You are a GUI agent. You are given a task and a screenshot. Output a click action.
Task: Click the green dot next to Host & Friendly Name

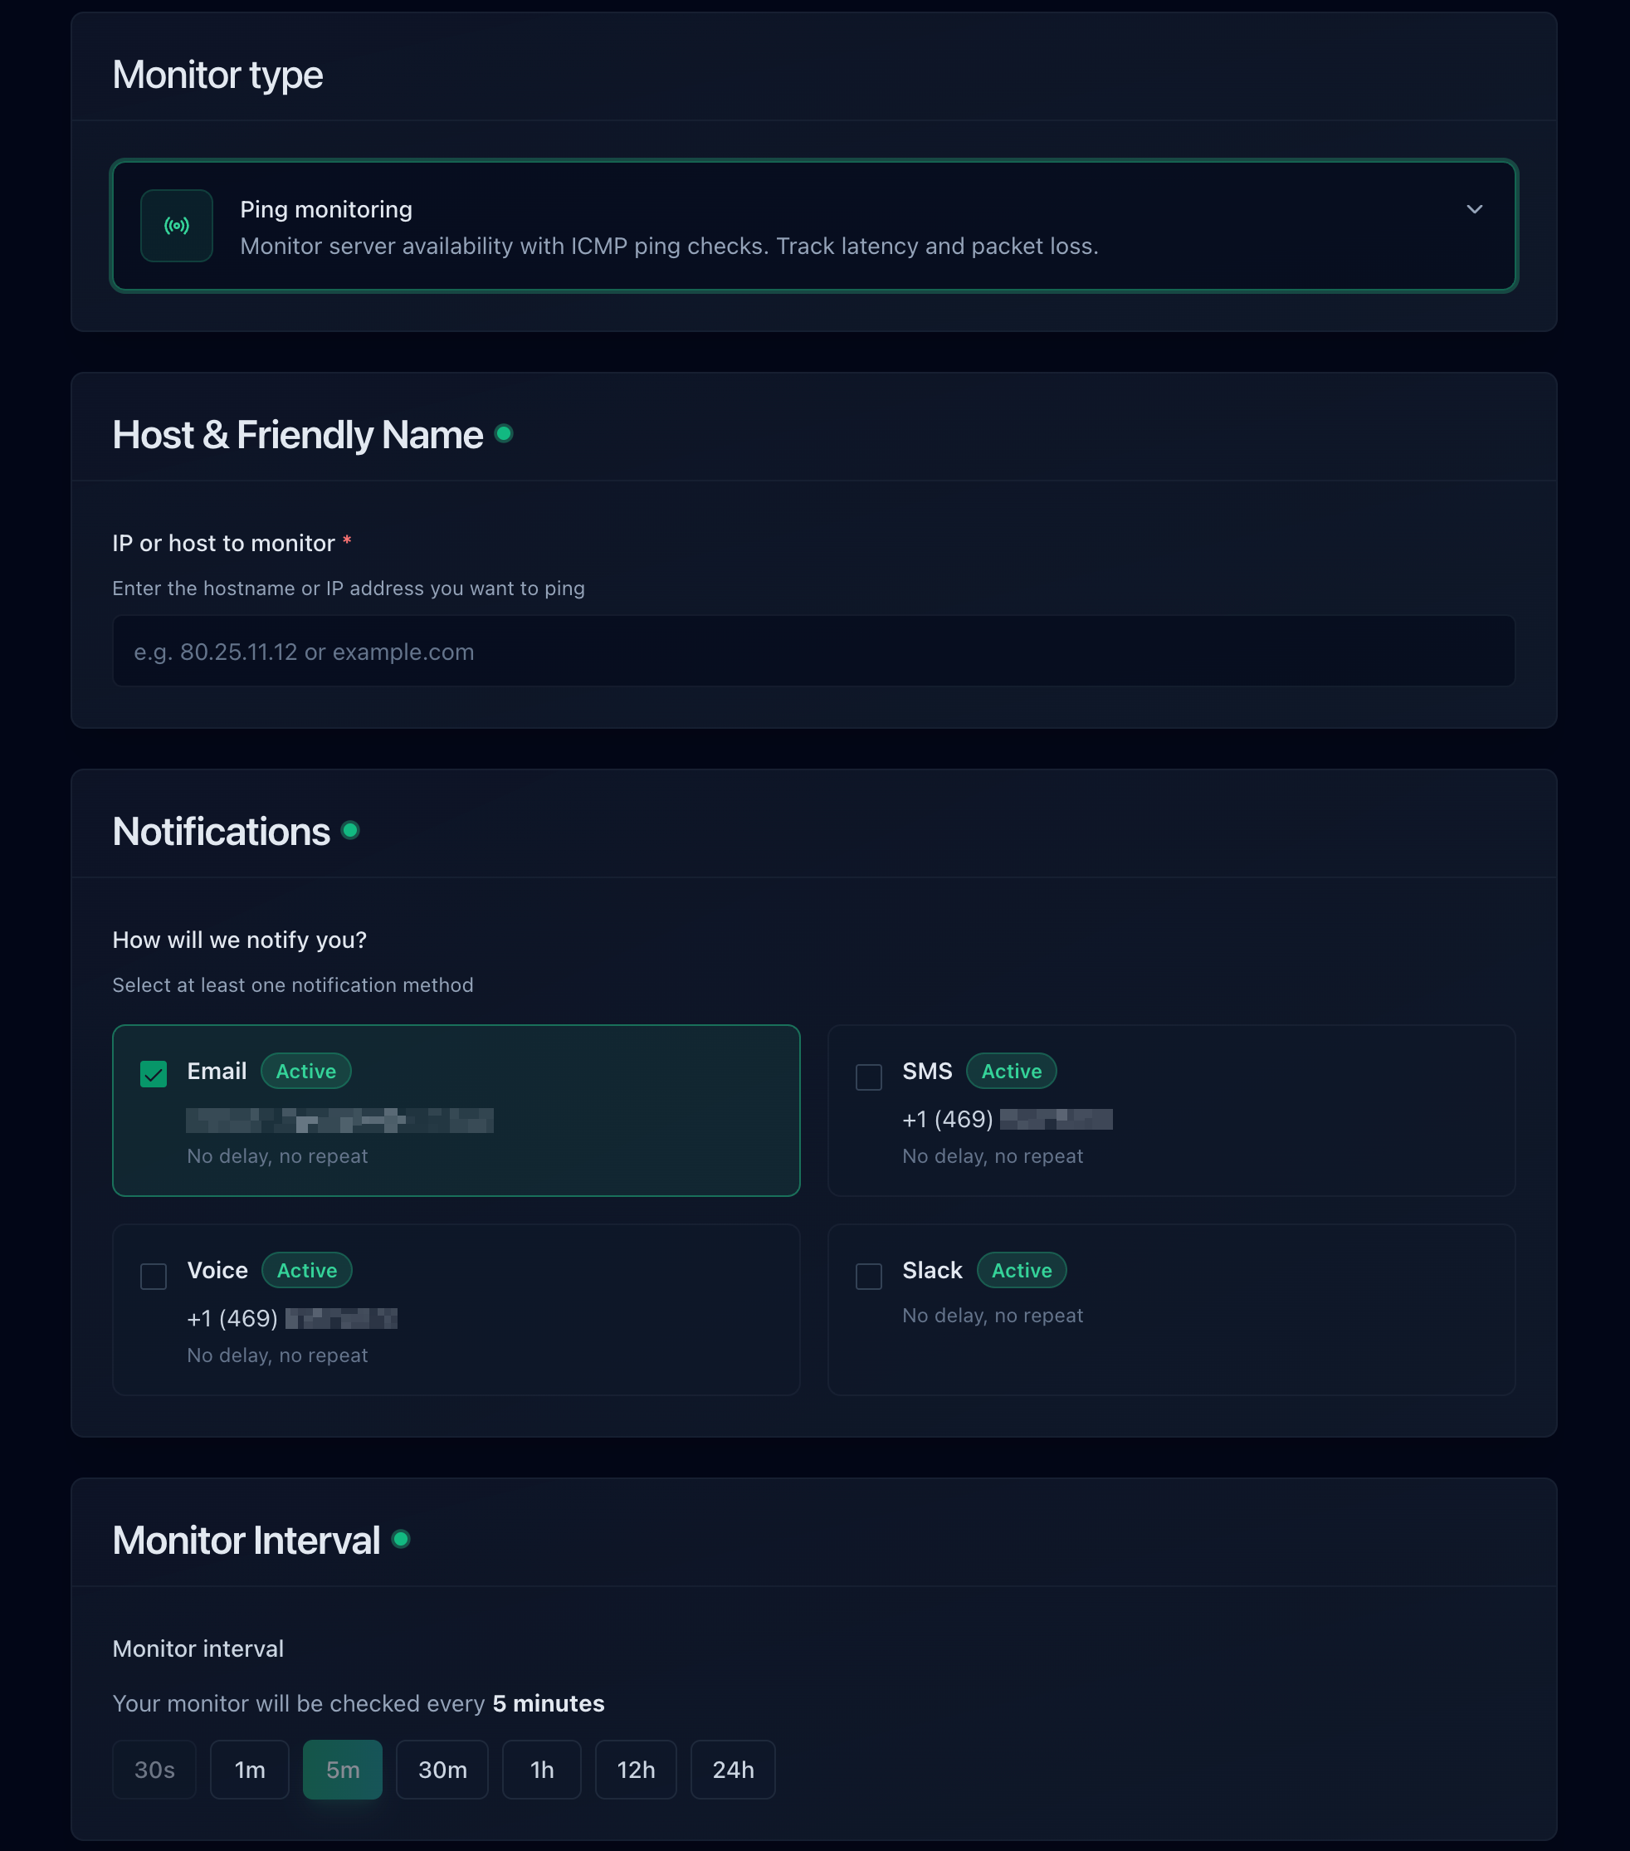coord(505,434)
